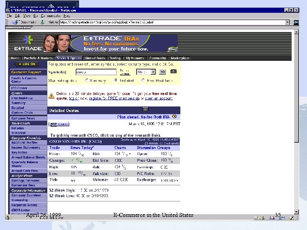Viewport: 307px width, 230px height.
Task: Click the Netscape throbber logo icon
Action: 296,22
